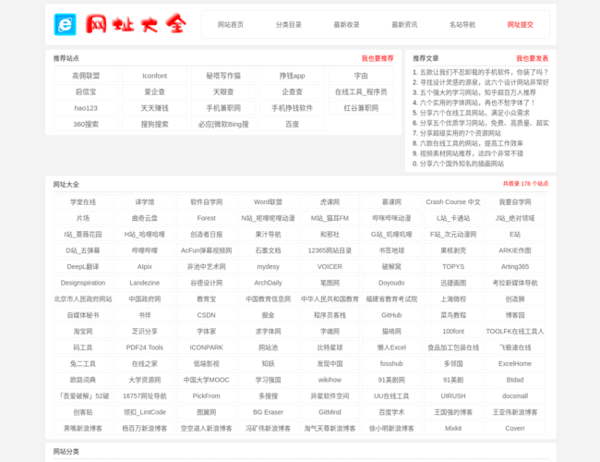This screenshot has width=600, height=462.
Task: Open the 网站首页 navigation item
Action: [x=231, y=25]
